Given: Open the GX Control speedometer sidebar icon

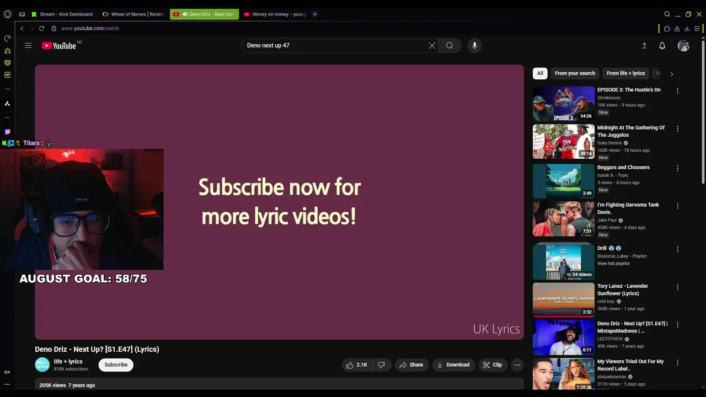Looking at the screenshot, I should (7, 39).
